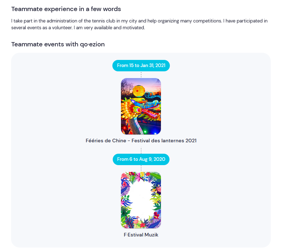Open the Fééries de Chine lantern festival thumbnail

pyautogui.click(x=141, y=106)
